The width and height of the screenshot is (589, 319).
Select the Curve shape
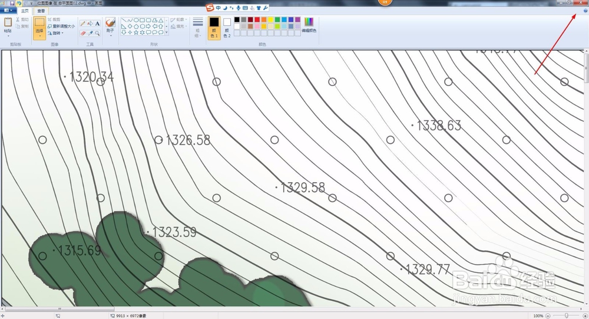(130, 20)
